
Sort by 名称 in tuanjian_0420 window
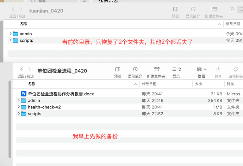(23, 24)
